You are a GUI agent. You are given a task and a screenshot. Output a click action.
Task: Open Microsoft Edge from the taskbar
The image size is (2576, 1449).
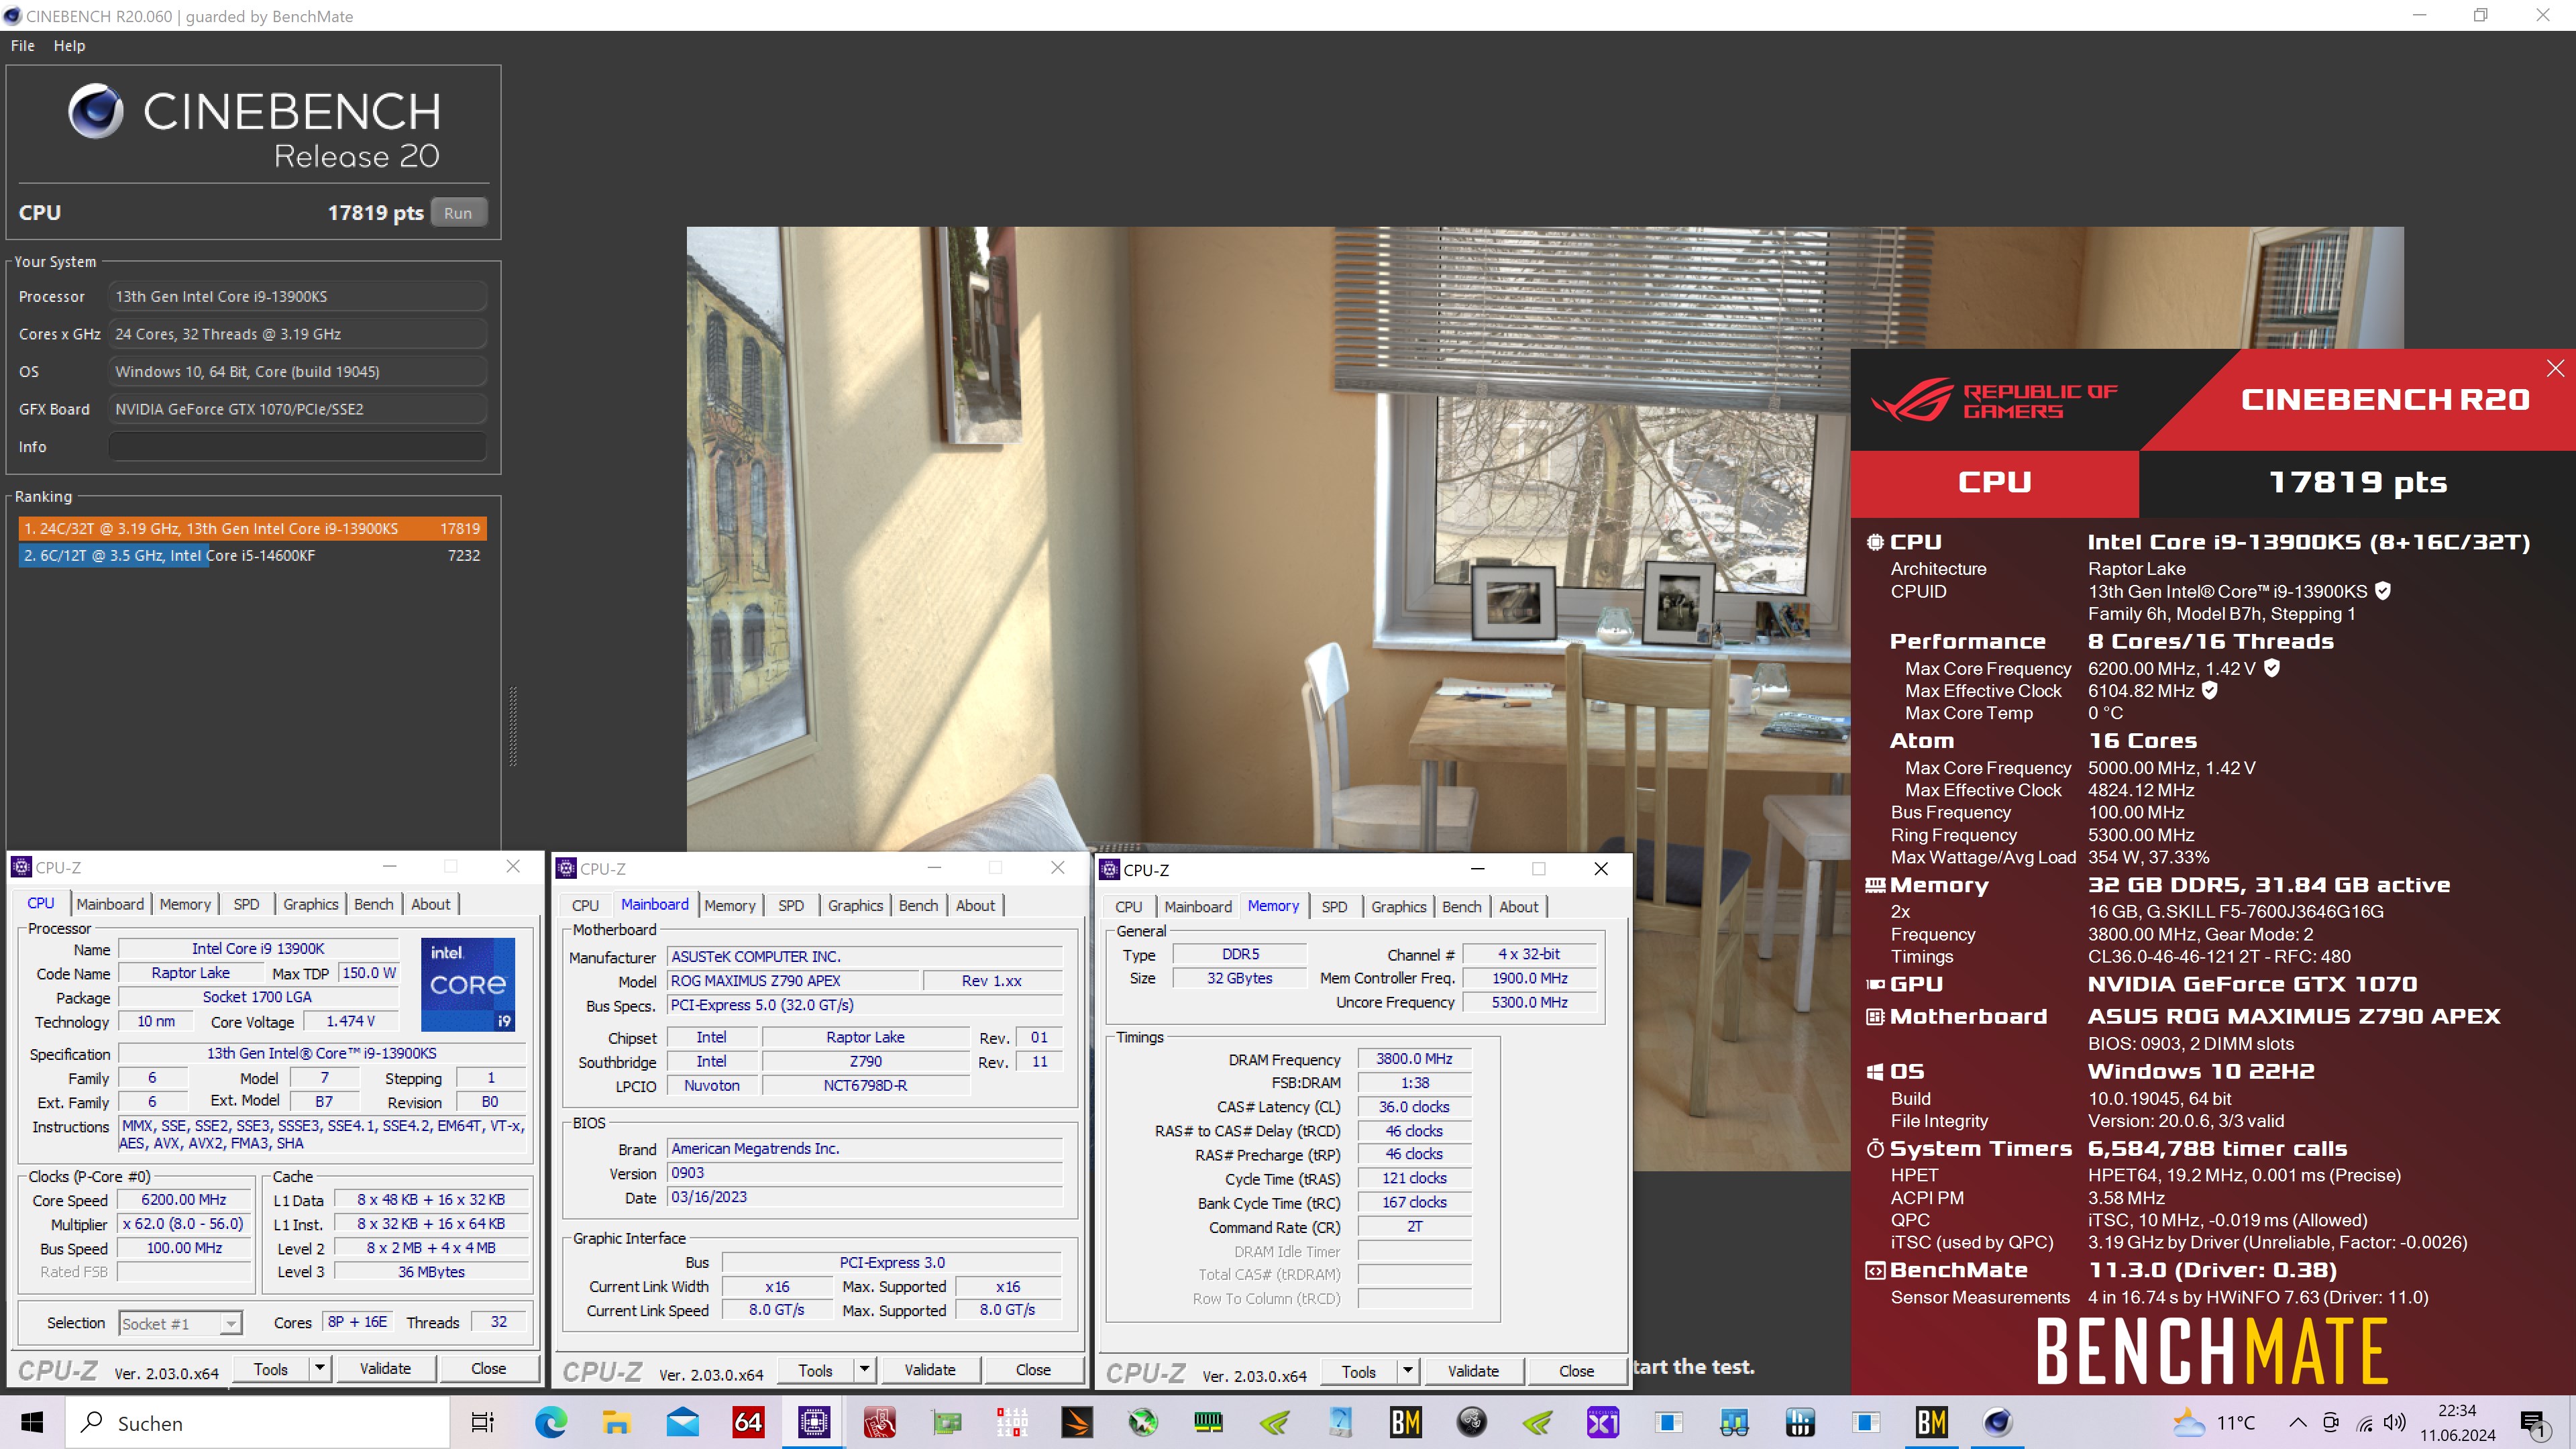(x=551, y=1422)
